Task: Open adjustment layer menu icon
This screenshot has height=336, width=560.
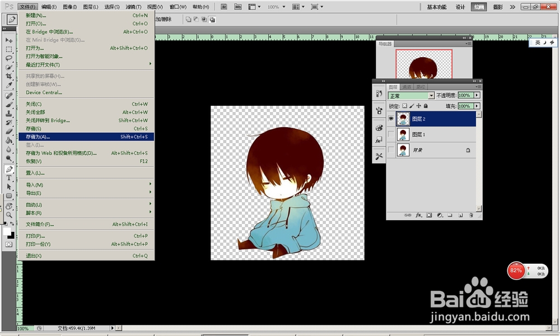Action: pyautogui.click(x=440, y=215)
